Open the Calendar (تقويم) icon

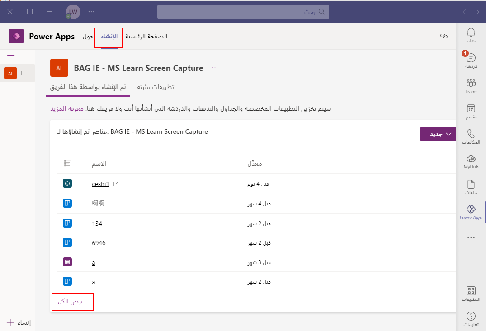coord(471,112)
